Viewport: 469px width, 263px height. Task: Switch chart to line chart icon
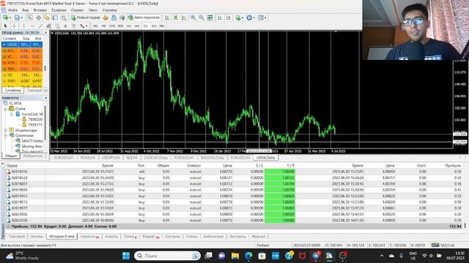coord(184,18)
